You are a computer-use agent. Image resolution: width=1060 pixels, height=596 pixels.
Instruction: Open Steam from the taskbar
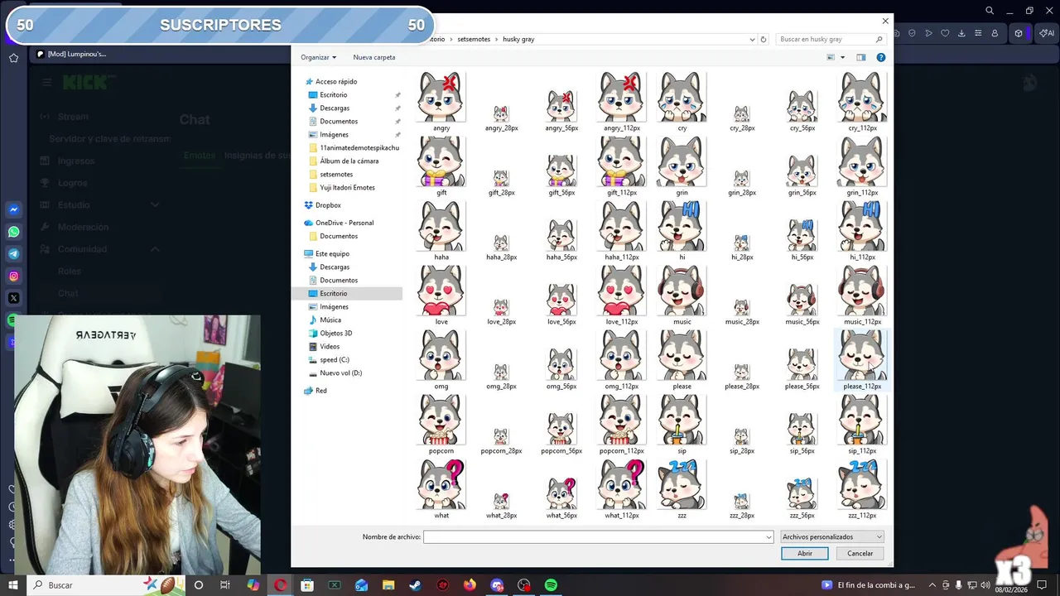click(415, 585)
